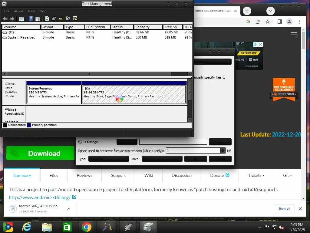Click the last toolbar icon after the magnifier
The height and width of the screenshot is (233, 310).
75,19
